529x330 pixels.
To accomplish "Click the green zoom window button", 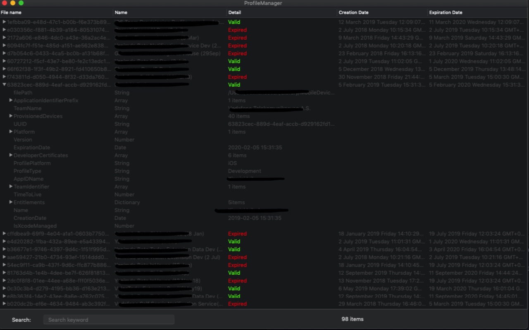I will coord(21,3).
